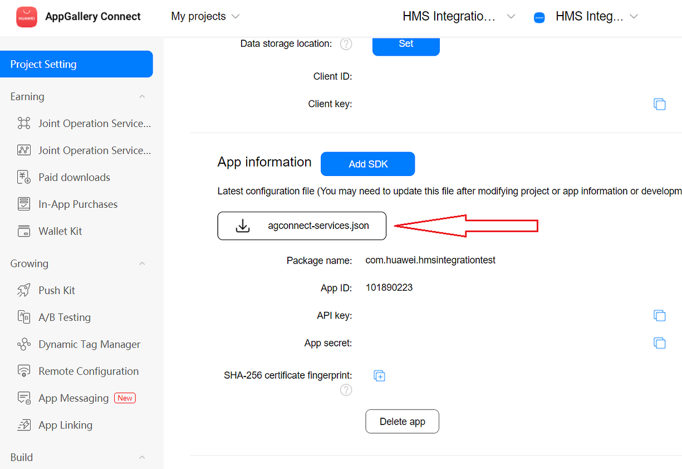Click the App Linking icon
Viewport: 682px width, 469px height.
pos(24,425)
